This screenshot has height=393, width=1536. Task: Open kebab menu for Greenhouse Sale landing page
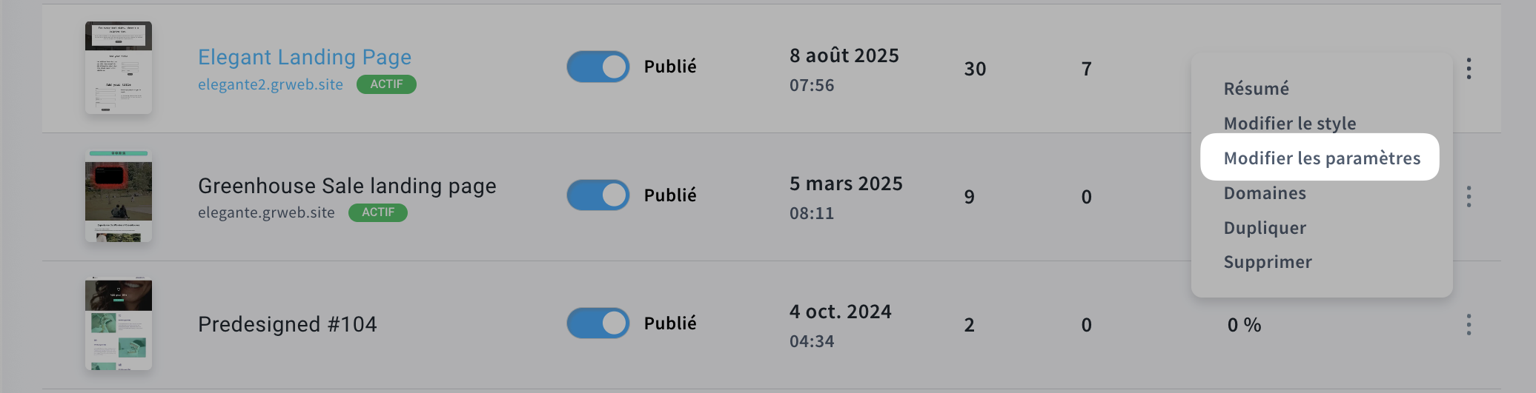coord(1468,197)
